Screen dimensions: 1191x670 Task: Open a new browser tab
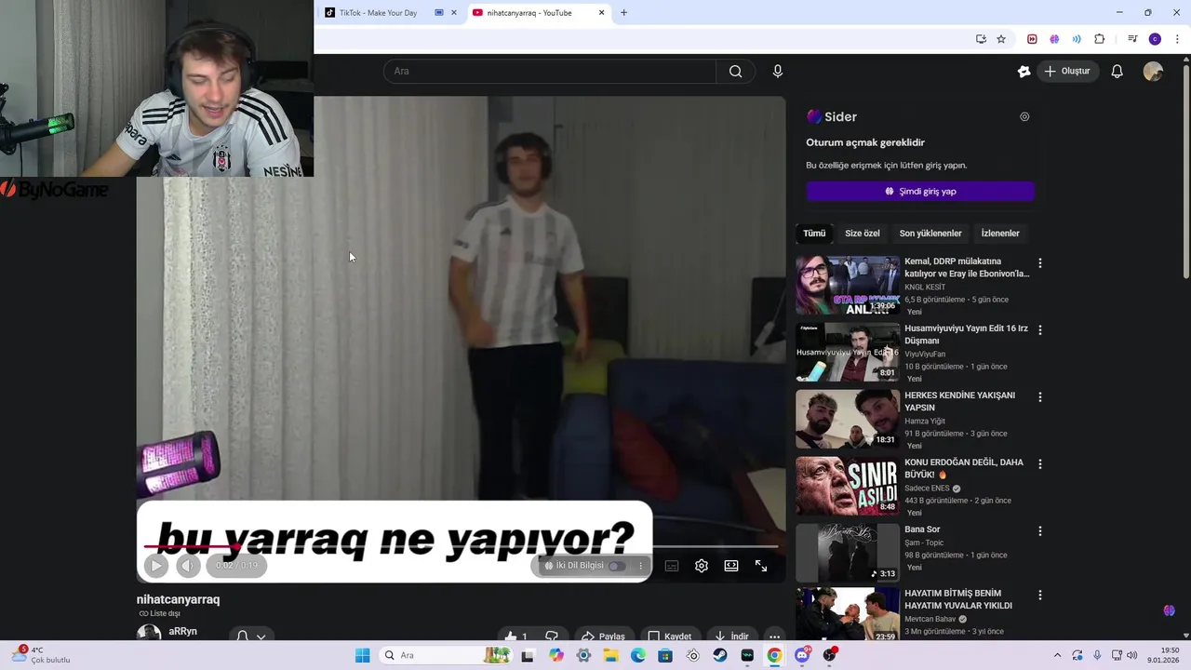pos(623,13)
